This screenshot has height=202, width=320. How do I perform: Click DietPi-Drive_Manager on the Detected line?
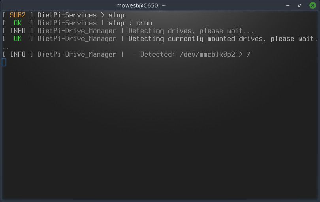tap(77, 54)
